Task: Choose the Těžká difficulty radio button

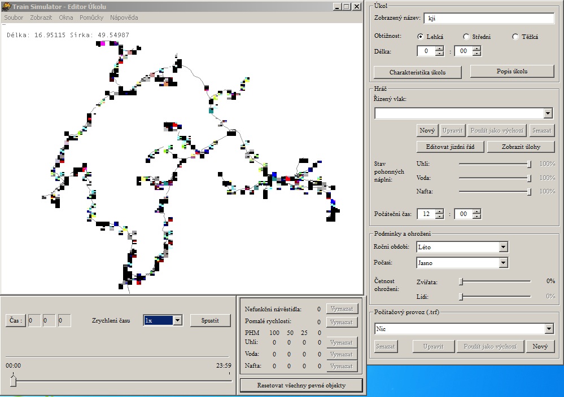Action: pos(515,37)
